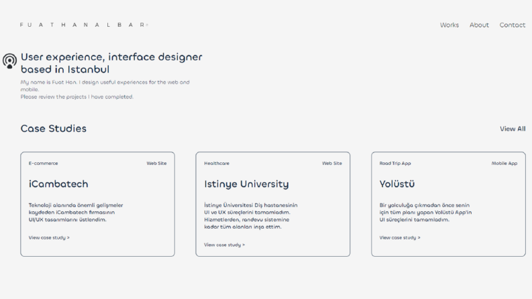The width and height of the screenshot is (532, 299).
Task: Click the E-commerce label on iCambatech card
Action: tap(43, 163)
